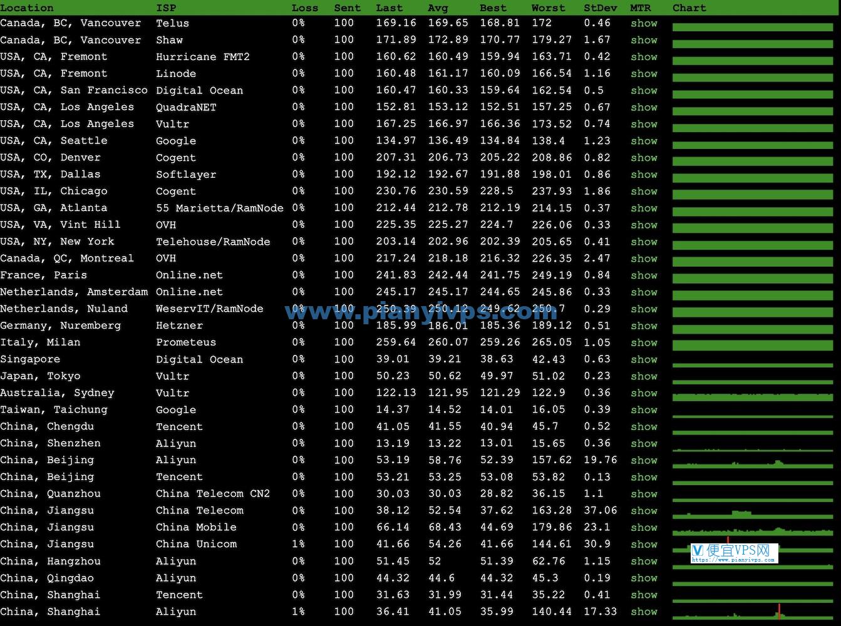
Task: Show MTR for Chengdu Tencent row
Action: (x=644, y=427)
